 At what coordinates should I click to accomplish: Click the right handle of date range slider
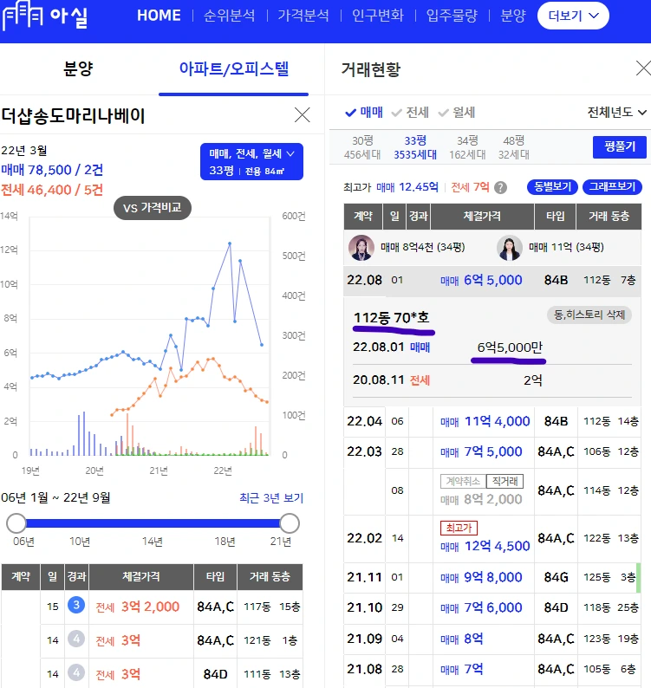[x=290, y=523]
